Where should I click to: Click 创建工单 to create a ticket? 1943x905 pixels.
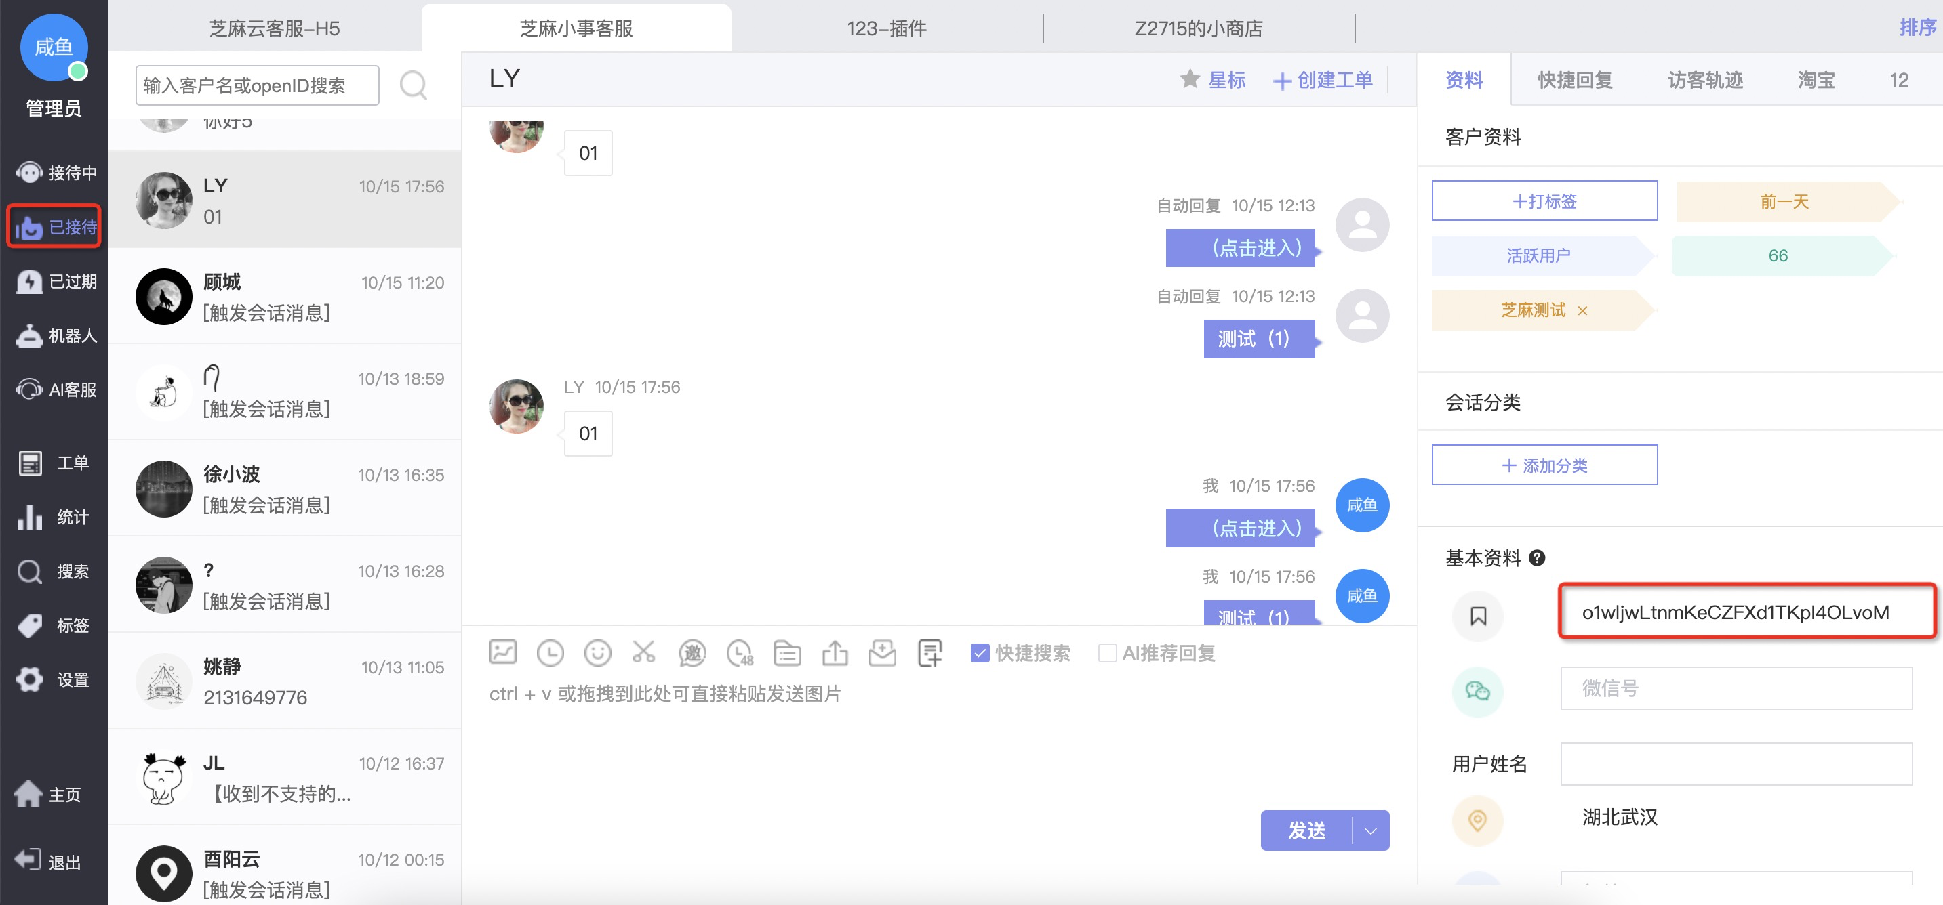click(x=1323, y=80)
